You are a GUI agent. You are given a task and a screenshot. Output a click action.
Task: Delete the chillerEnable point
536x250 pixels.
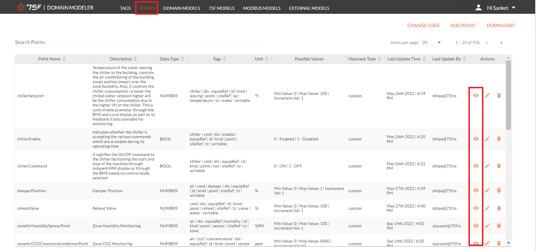coord(499,139)
